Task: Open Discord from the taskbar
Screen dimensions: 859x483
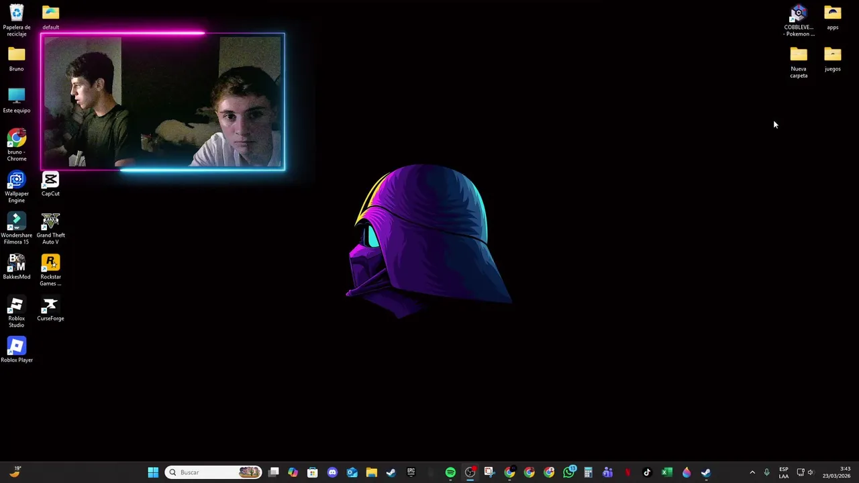Action: 332,472
